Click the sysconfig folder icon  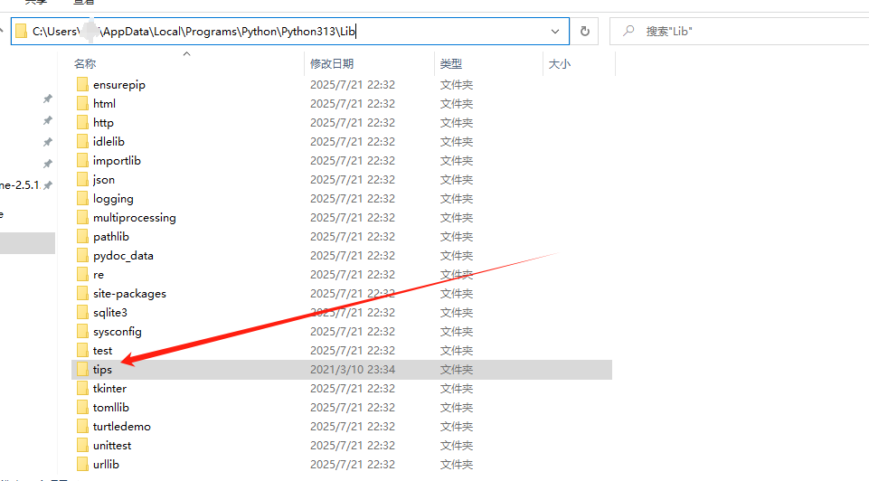[82, 332]
